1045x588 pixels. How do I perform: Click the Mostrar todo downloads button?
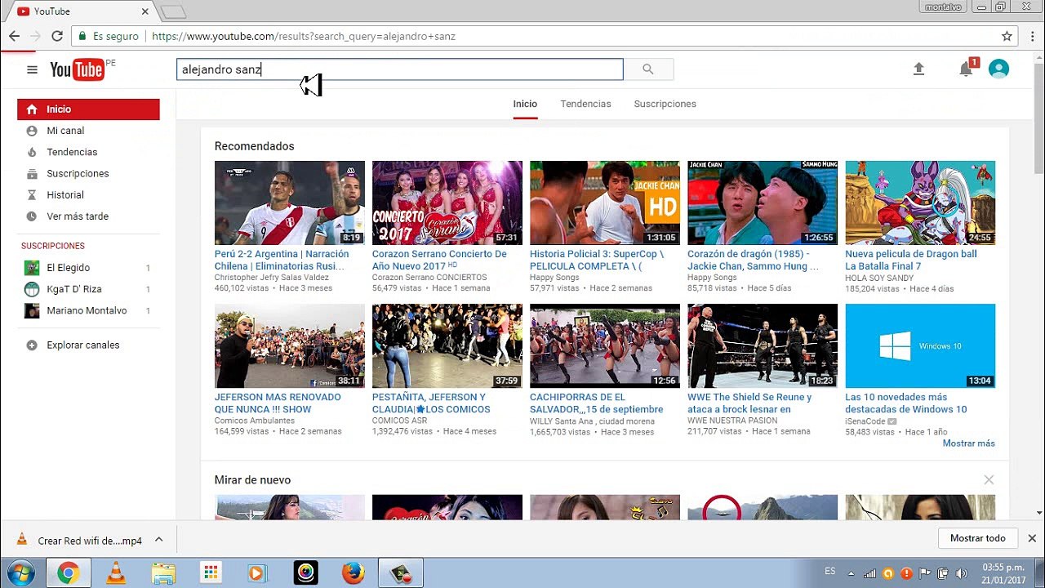(x=978, y=538)
